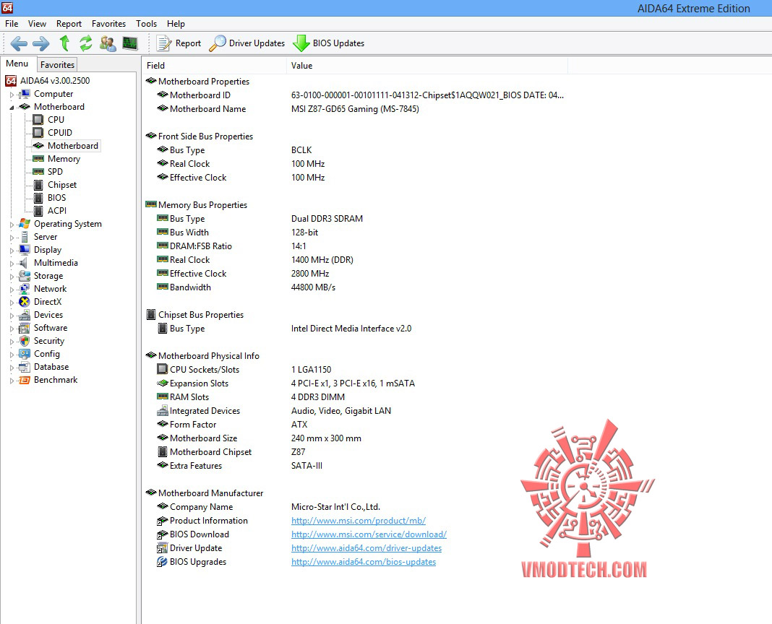
Task: Click the Benchmark orange icon
Action: pos(25,380)
